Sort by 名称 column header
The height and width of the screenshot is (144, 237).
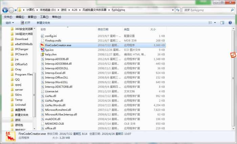(x=43, y=29)
